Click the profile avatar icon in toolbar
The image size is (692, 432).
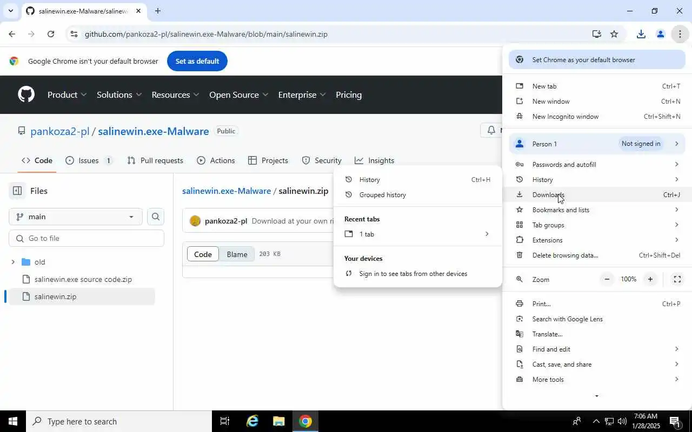click(660, 34)
